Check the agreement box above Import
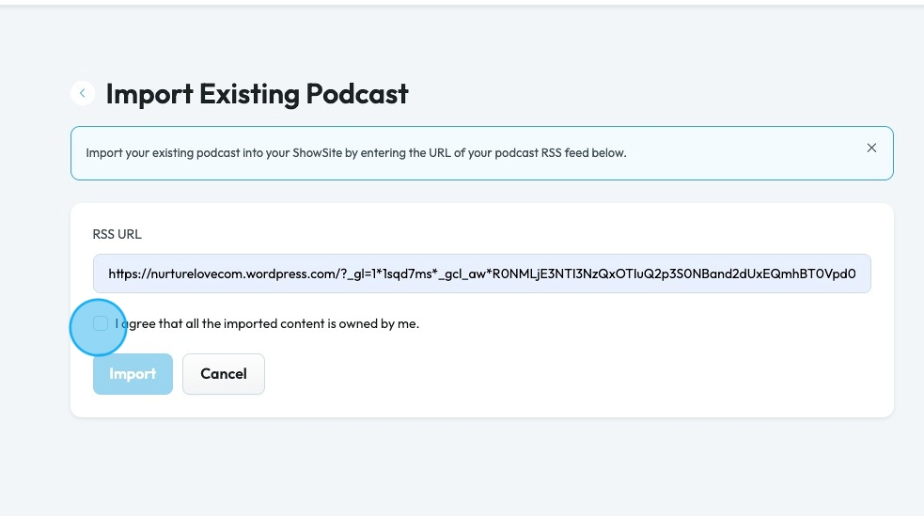 click(x=101, y=323)
